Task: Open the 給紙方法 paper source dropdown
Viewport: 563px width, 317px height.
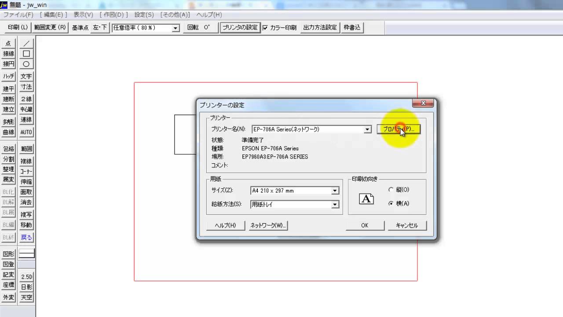Action: (335, 204)
